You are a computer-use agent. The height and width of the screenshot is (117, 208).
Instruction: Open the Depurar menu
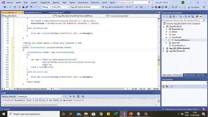(x=56, y=3)
